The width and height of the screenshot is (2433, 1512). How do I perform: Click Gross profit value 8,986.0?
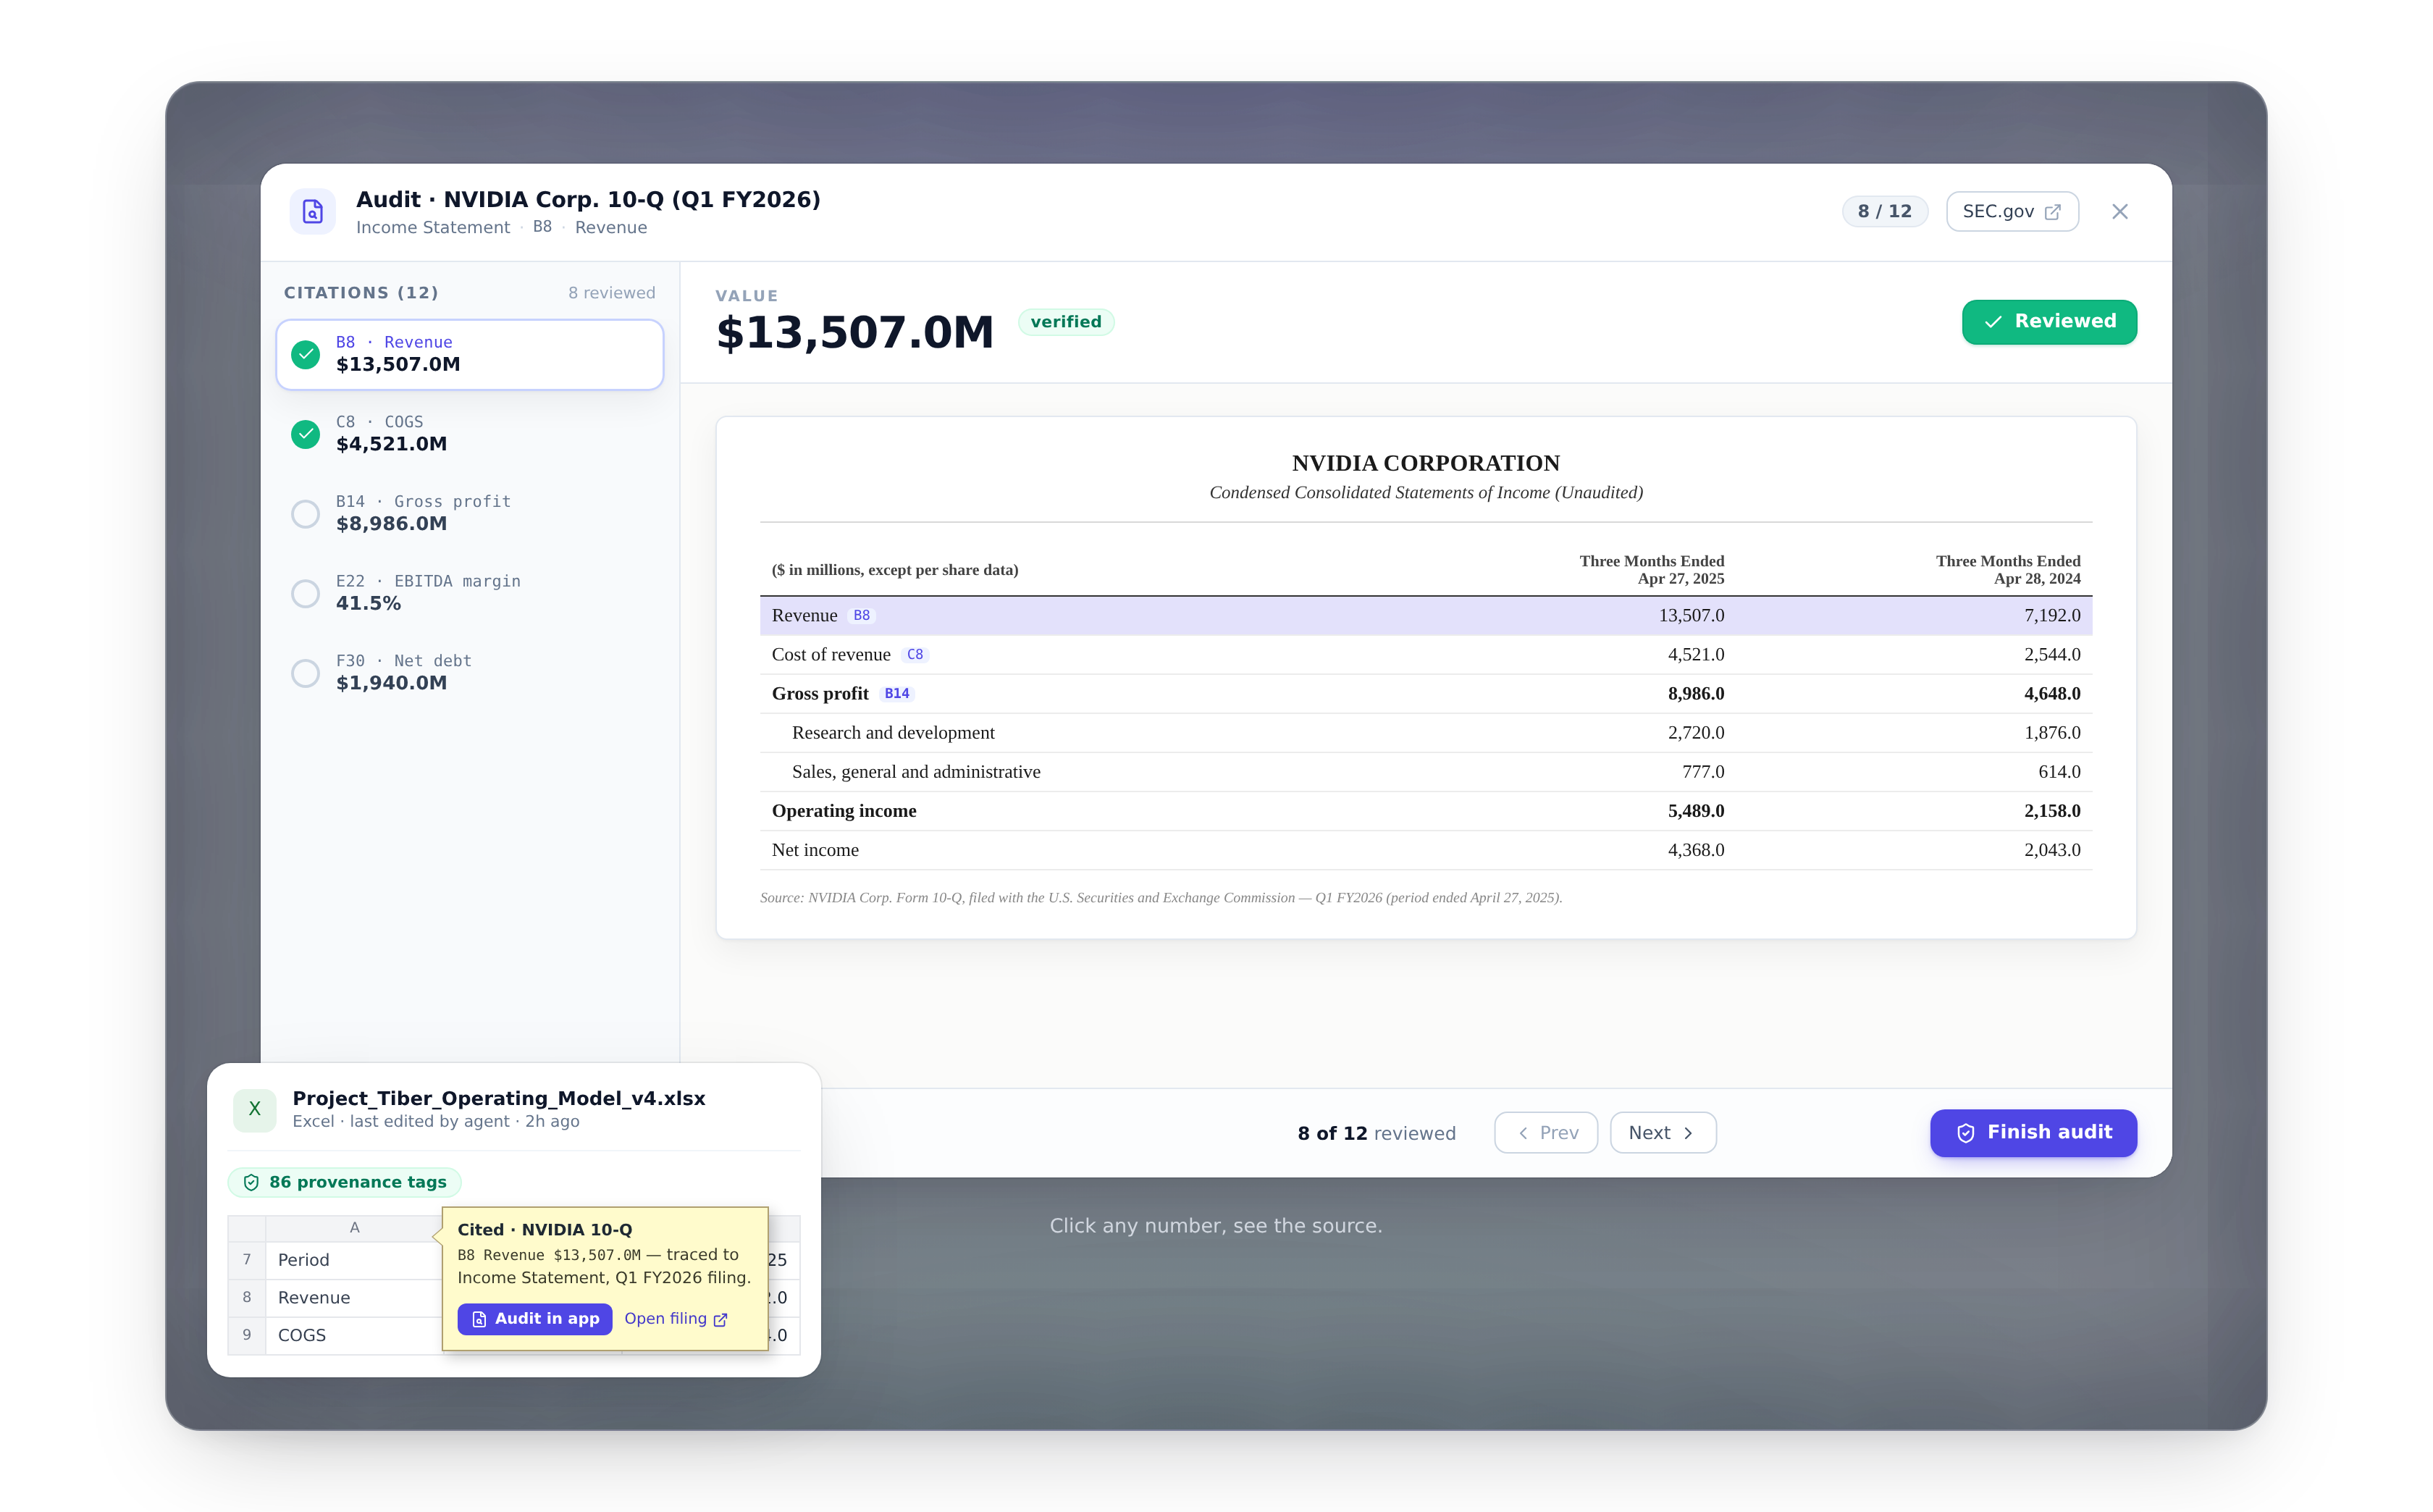click(1696, 693)
